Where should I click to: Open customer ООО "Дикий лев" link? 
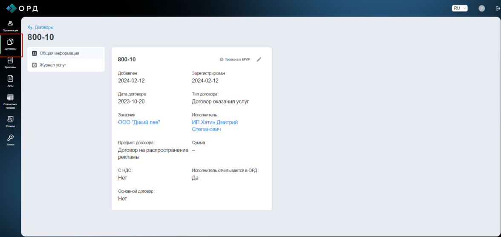tap(139, 122)
